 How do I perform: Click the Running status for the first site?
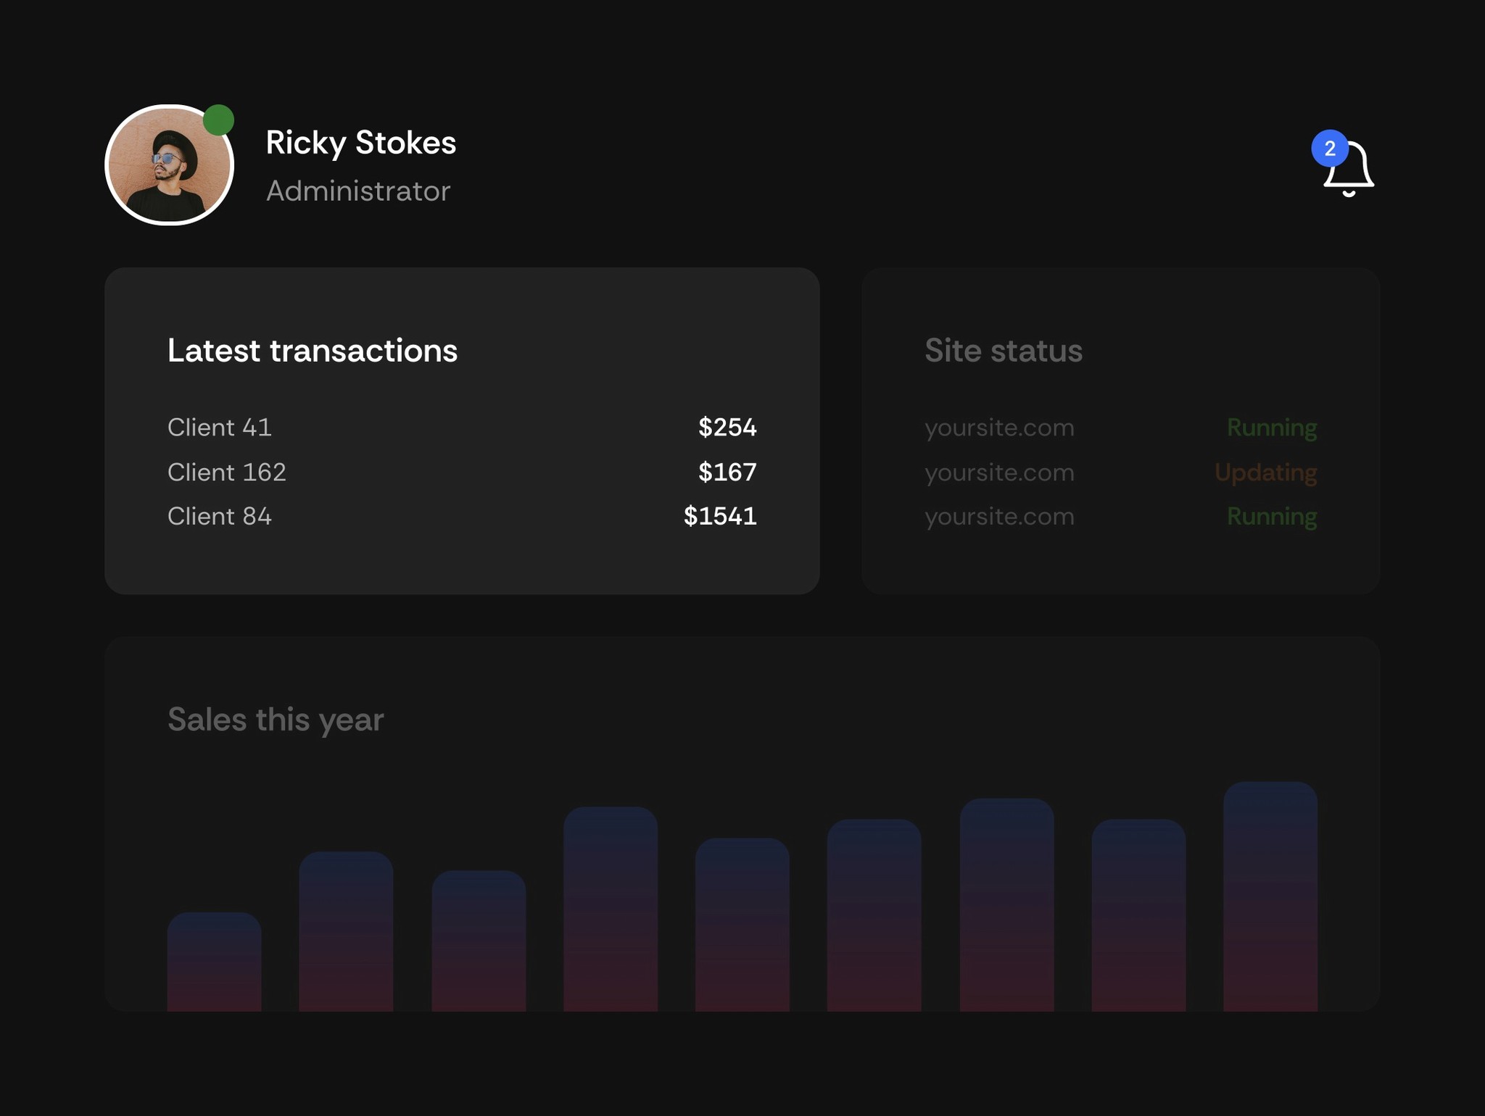pos(1271,428)
